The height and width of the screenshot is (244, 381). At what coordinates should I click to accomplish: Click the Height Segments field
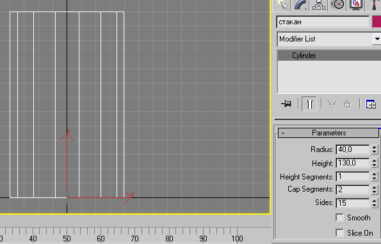pyautogui.click(x=353, y=176)
